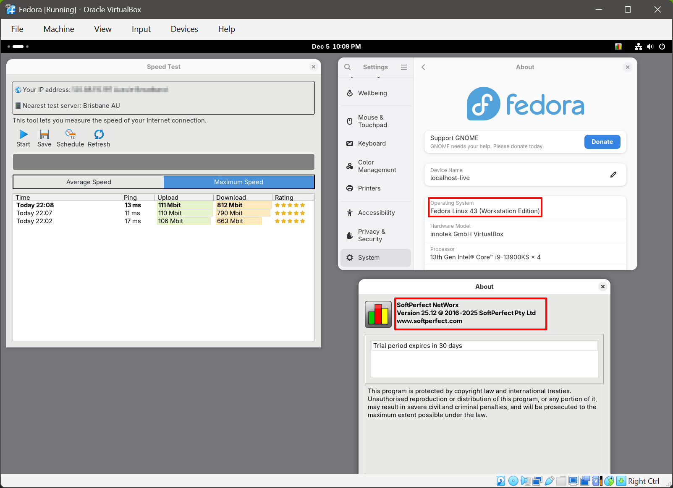The width and height of the screenshot is (673, 488).
Task: Select Printers in the Settings sidebar
Action: (376, 188)
